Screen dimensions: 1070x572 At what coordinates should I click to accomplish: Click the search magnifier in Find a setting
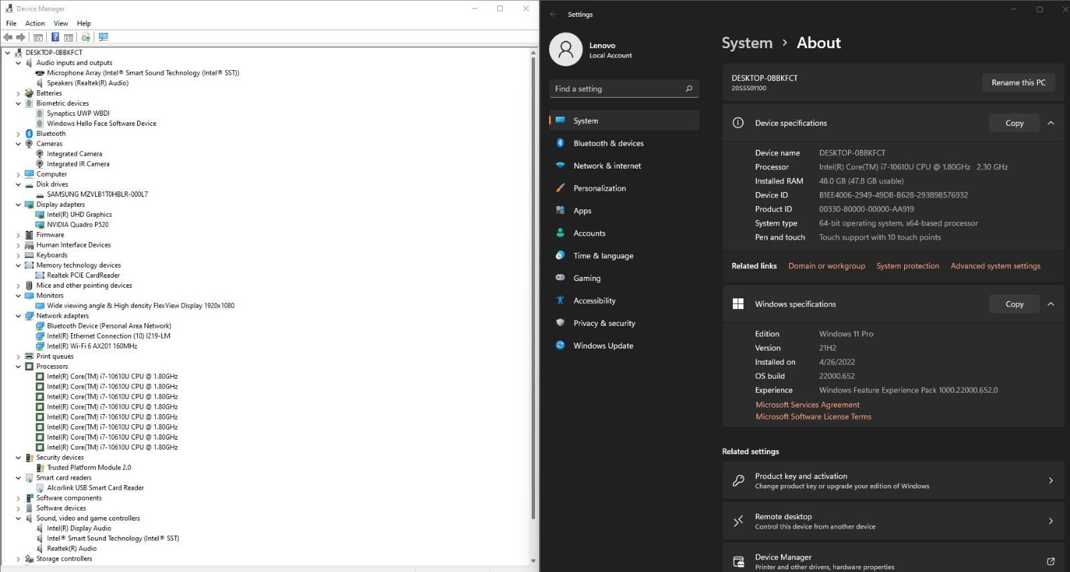pyautogui.click(x=689, y=89)
